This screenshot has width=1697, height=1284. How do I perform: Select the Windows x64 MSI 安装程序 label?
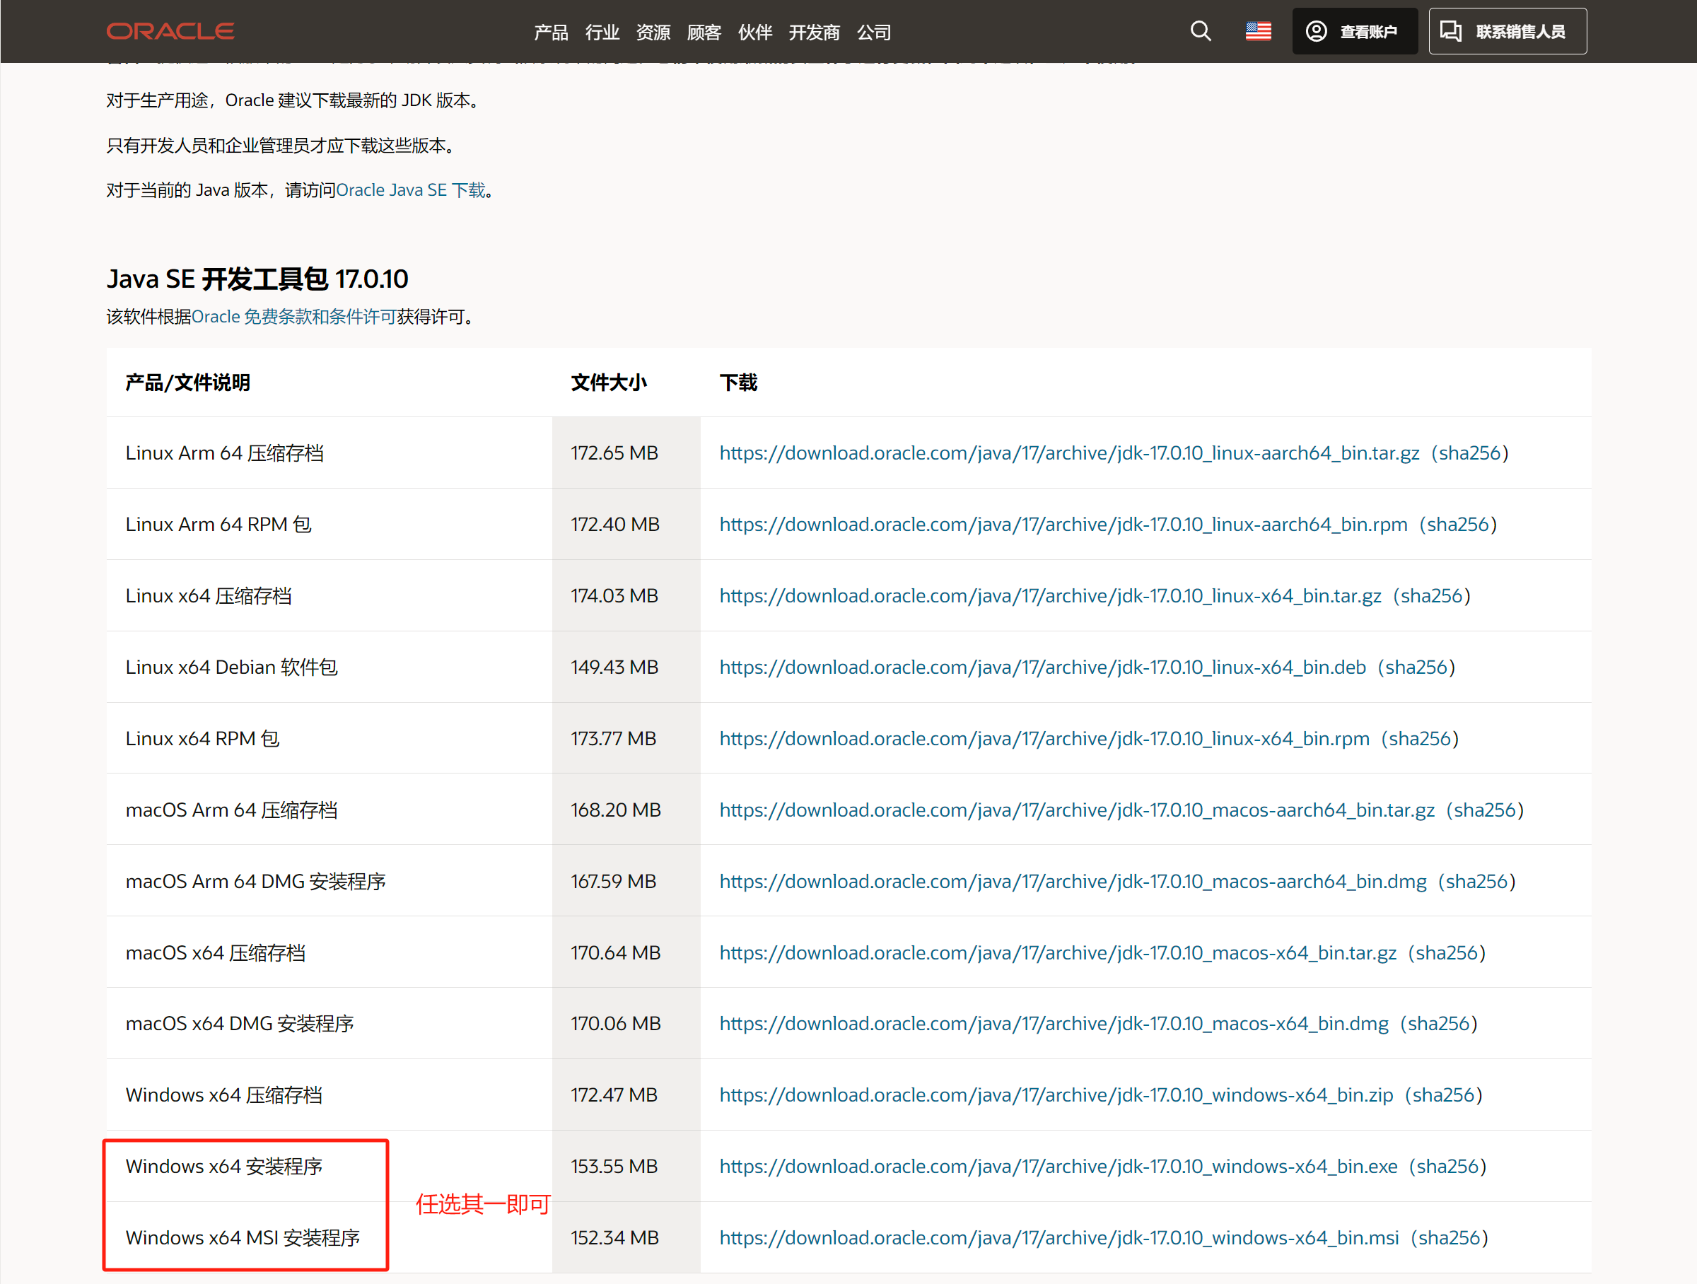[243, 1237]
